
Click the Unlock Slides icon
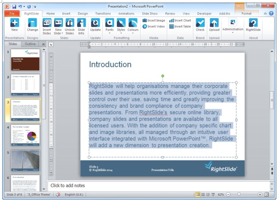(70, 27)
